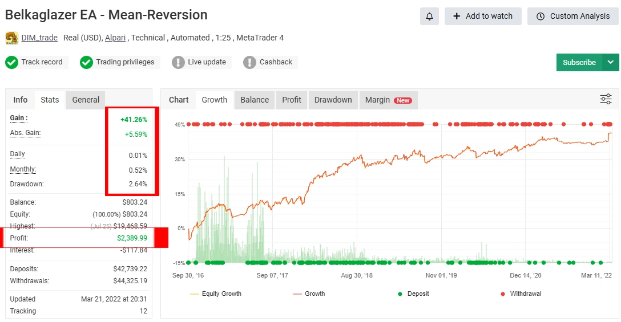Screen dimensions: 621x322
Task: Click the Cashback exclamation icon
Action: pos(249,62)
